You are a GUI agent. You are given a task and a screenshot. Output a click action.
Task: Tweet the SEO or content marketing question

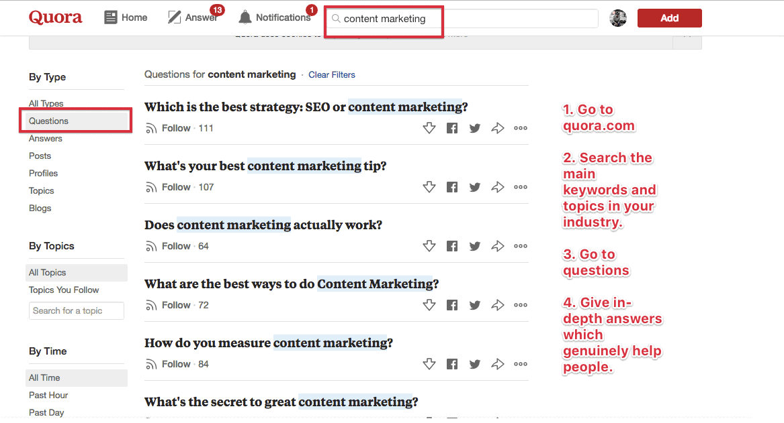pos(475,128)
